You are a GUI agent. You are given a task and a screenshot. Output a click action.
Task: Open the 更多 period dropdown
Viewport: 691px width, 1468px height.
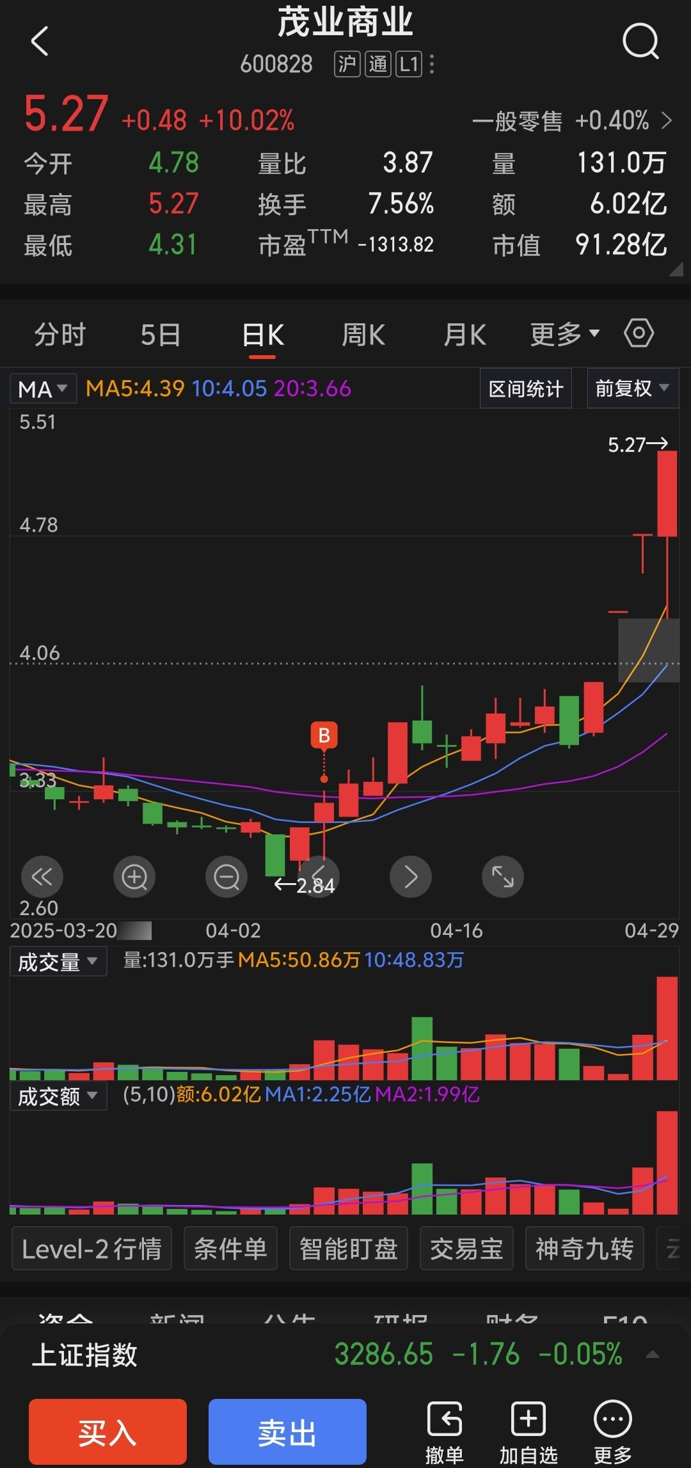[565, 334]
